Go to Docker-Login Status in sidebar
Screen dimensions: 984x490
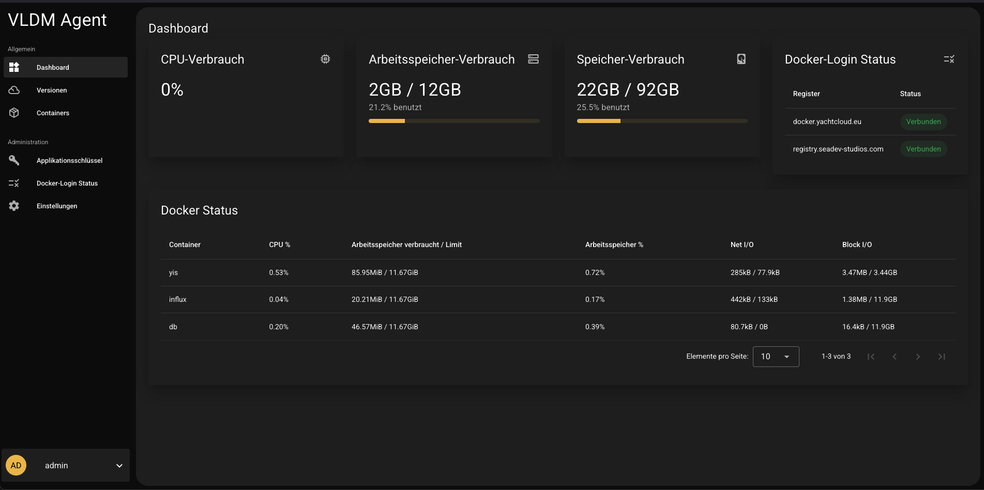pos(67,183)
